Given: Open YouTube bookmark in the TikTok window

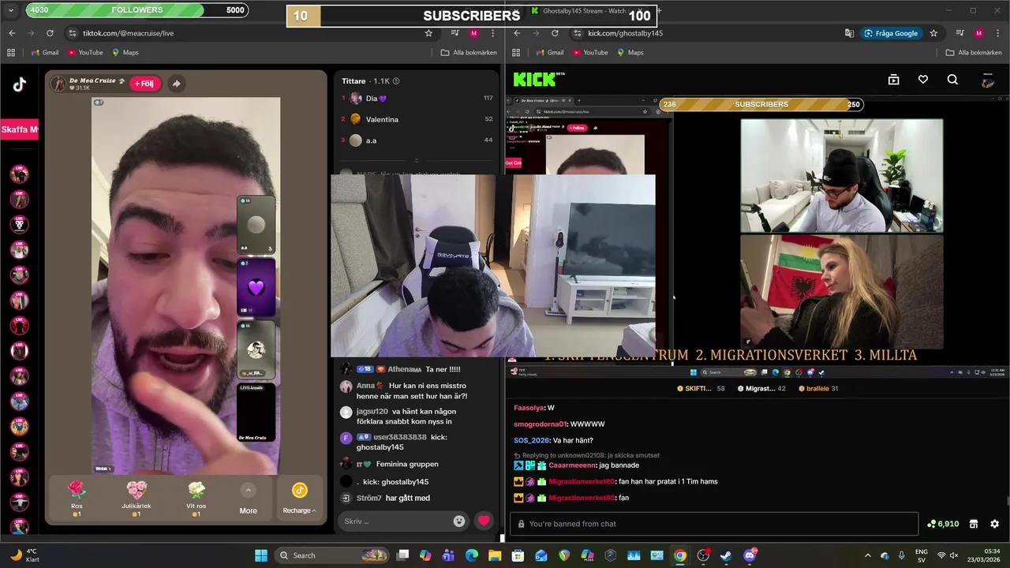Looking at the screenshot, I should (x=85, y=53).
